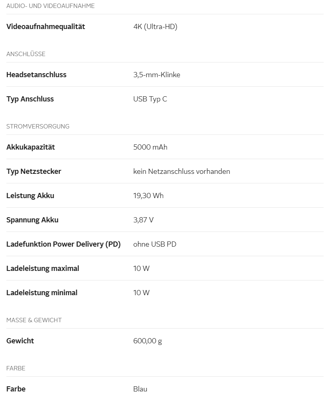Select the ohne USB PD value
This screenshot has width=328, height=401.
click(155, 244)
